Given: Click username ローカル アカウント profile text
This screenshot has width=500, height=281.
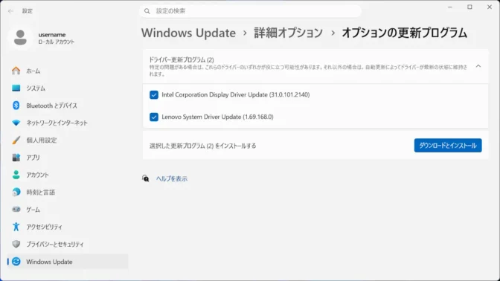Looking at the screenshot, I should point(57,38).
